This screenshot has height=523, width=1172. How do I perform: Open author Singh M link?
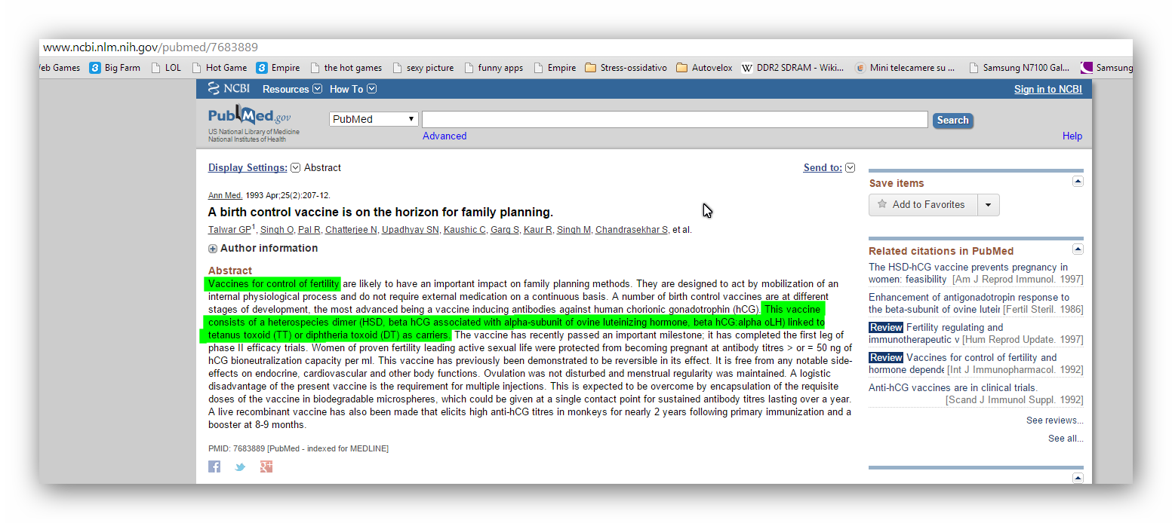point(574,230)
